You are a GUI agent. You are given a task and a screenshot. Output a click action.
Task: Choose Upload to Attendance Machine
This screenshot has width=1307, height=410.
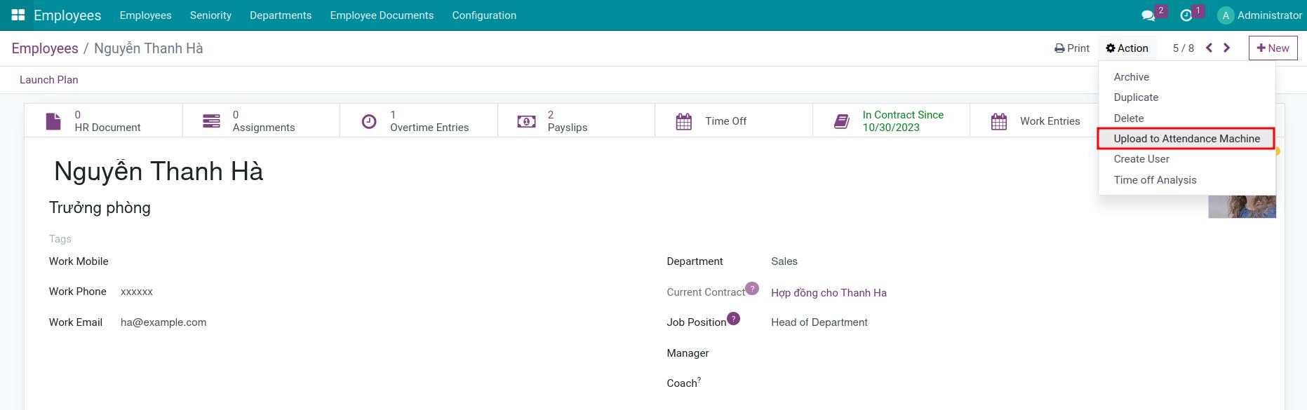[1186, 139]
